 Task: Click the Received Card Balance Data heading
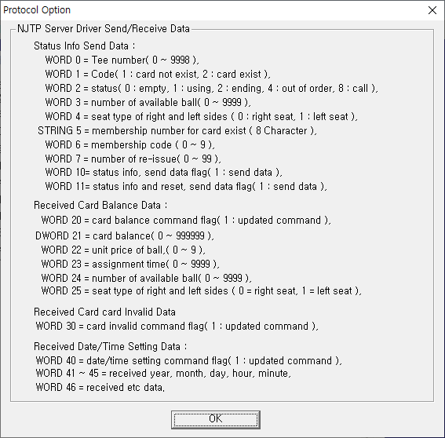coord(100,205)
